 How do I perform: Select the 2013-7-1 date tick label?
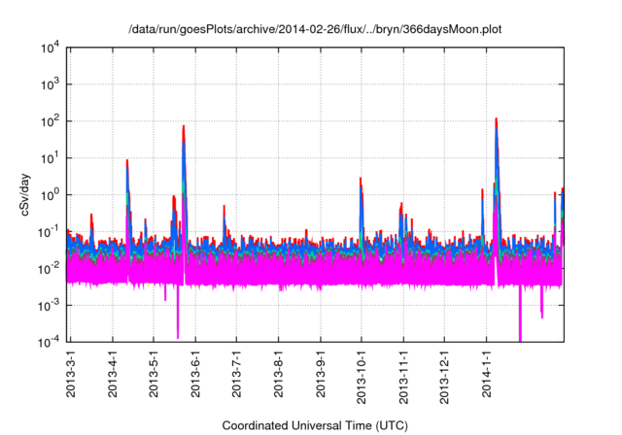click(236, 377)
